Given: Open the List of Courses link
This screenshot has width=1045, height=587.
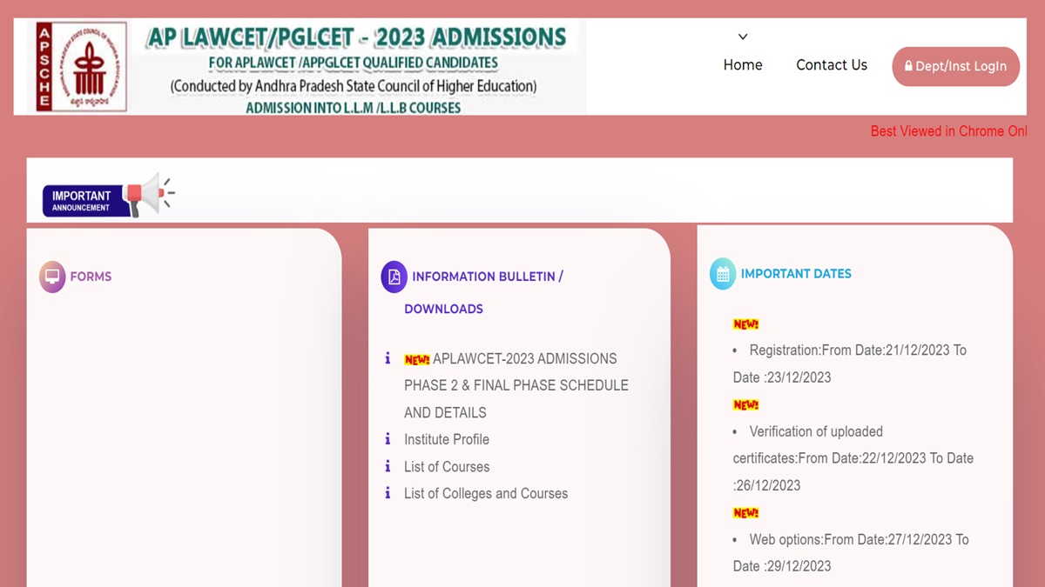Looking at the screenshot, I should coord(447,467).
